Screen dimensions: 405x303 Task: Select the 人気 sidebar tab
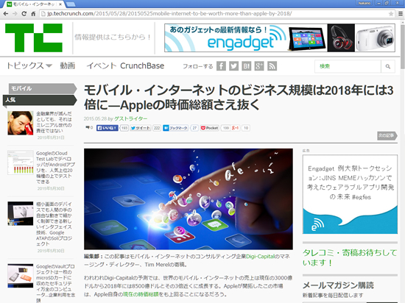[40, 100]
